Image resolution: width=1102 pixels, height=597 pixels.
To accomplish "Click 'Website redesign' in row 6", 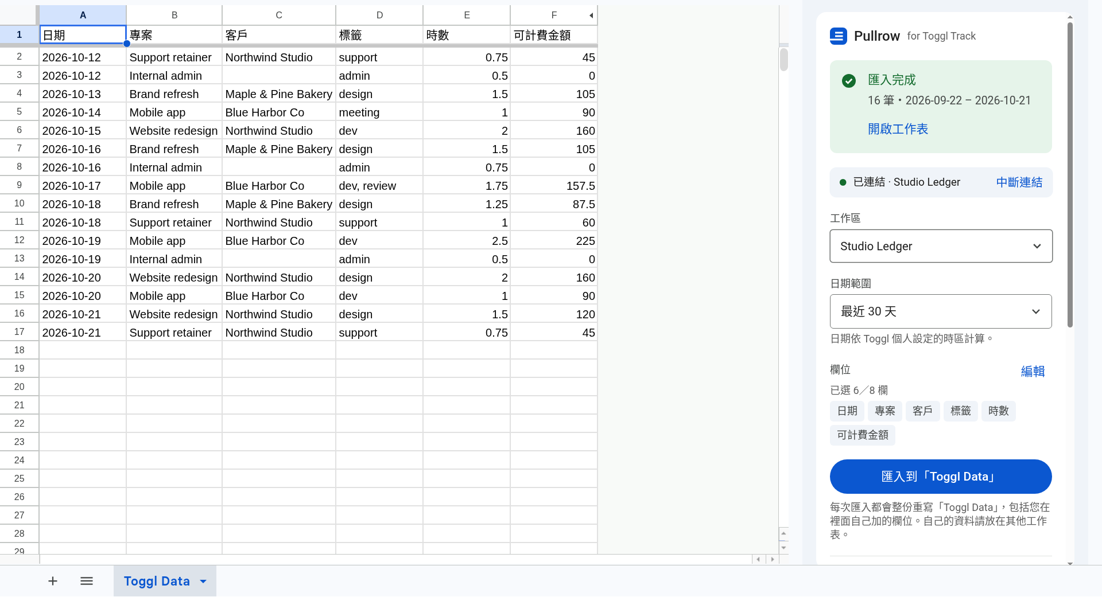I will point(174,131).
